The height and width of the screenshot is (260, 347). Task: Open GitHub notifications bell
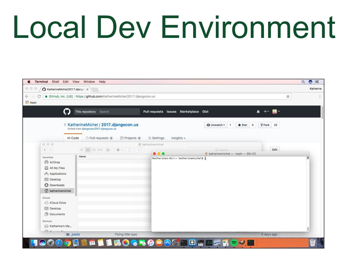[258, 111]
